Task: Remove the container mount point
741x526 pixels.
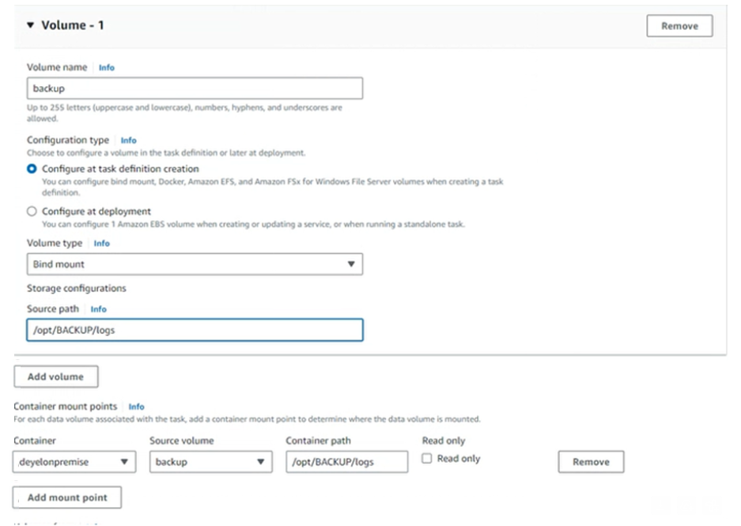Action: pyautogui.click(x=591, y=462)
